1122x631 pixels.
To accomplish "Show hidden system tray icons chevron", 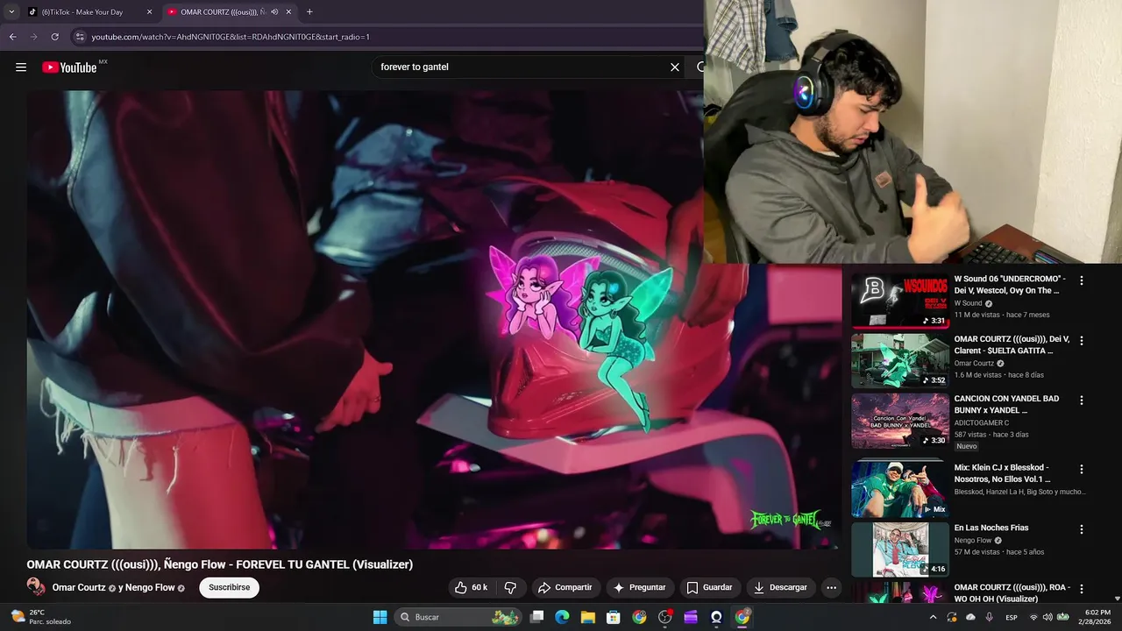I will pyautogui.click(x=933, y=617).
